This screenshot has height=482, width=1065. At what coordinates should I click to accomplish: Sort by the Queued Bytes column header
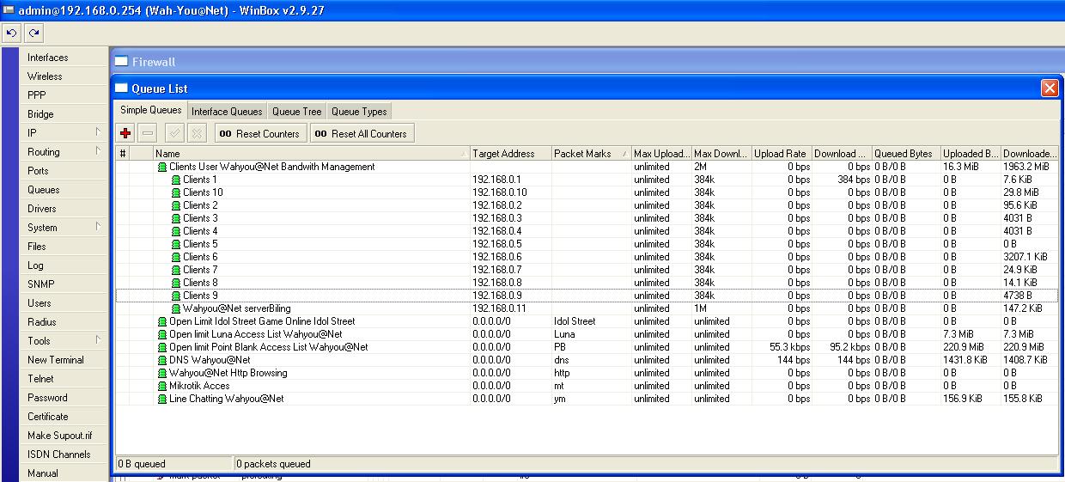click(x=906, y=154)
